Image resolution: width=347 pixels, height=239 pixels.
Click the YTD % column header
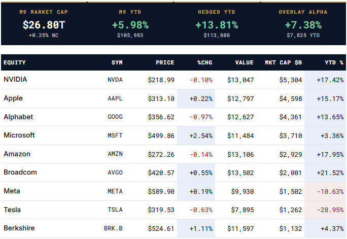pyautogui.click(x=334, y=62)
